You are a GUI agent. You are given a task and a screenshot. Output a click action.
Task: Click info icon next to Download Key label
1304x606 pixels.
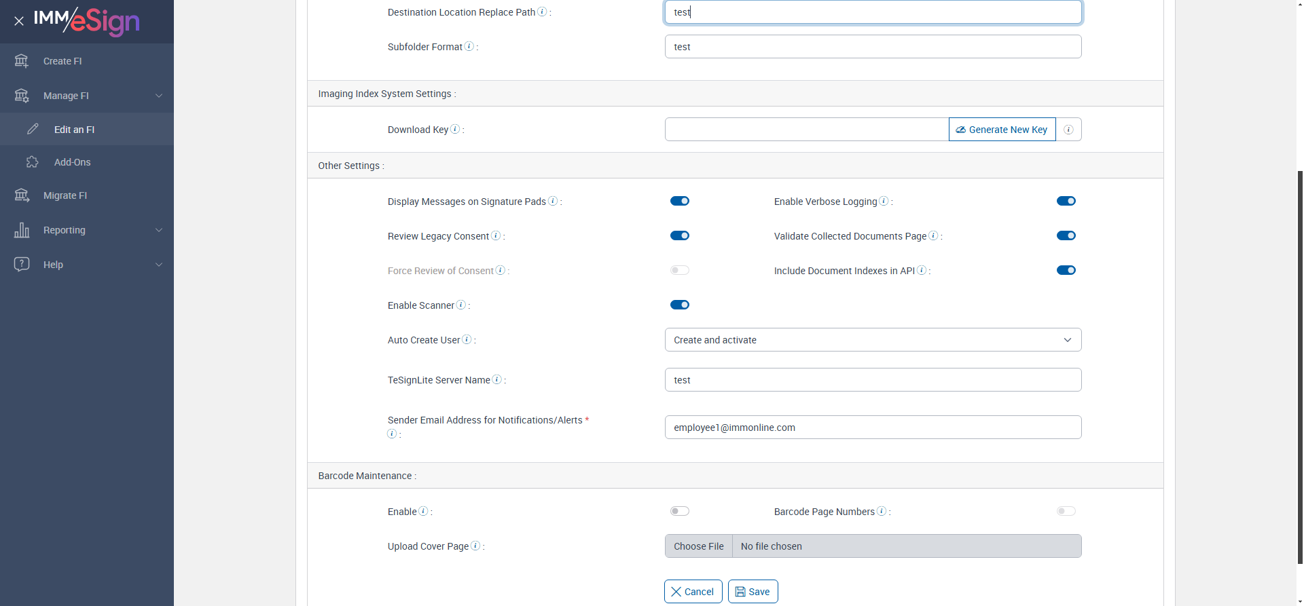[455, 129]
